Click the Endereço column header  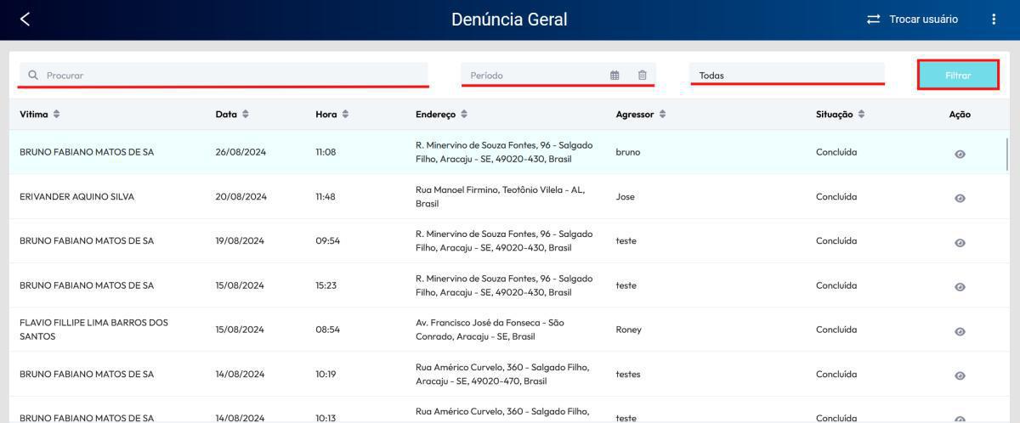435,114
